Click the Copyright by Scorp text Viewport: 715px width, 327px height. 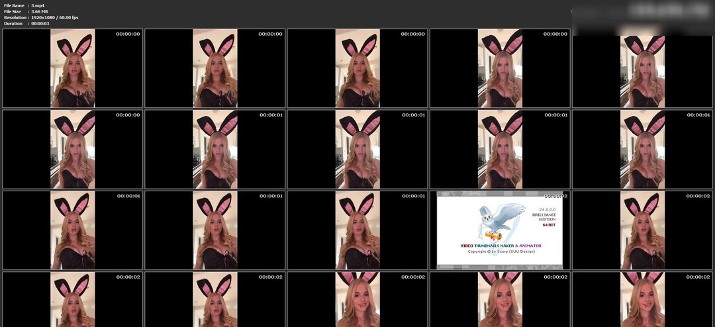point(500,252)
